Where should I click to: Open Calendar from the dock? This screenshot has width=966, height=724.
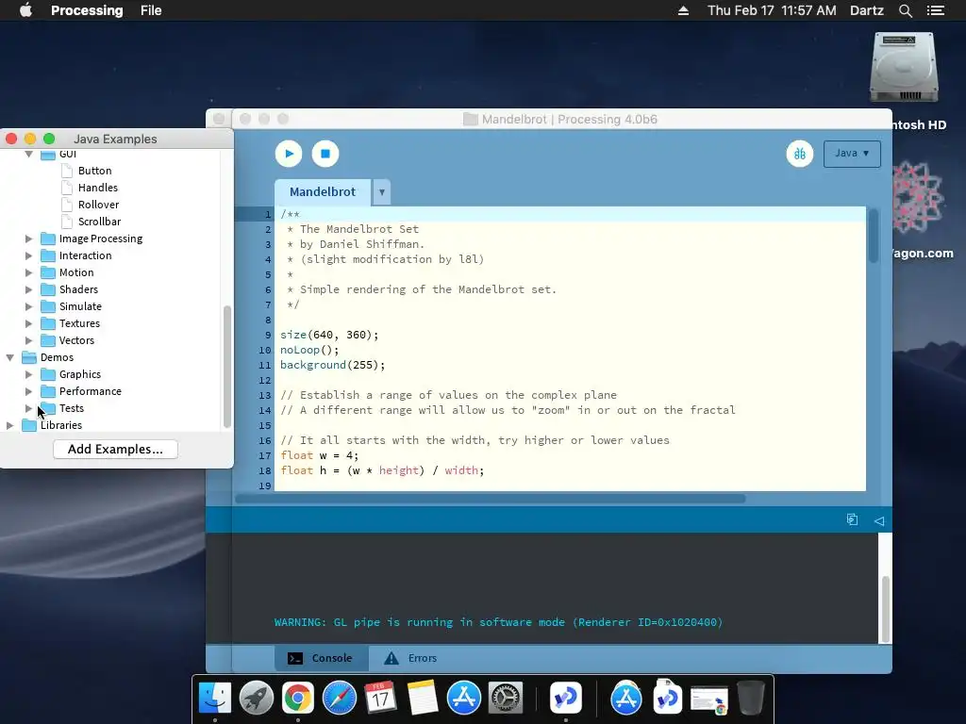(380, 699)
